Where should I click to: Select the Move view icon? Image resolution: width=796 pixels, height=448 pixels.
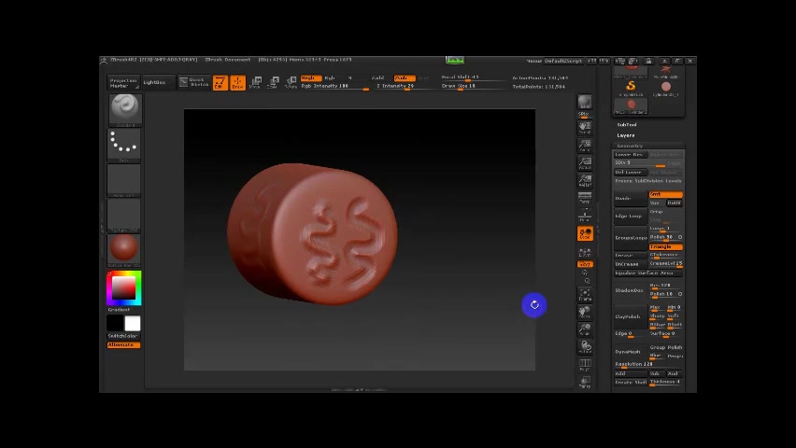[585, 312]
